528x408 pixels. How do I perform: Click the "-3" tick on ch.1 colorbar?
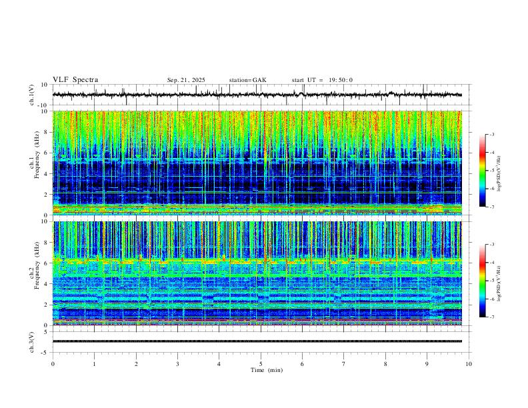point(492,134)
